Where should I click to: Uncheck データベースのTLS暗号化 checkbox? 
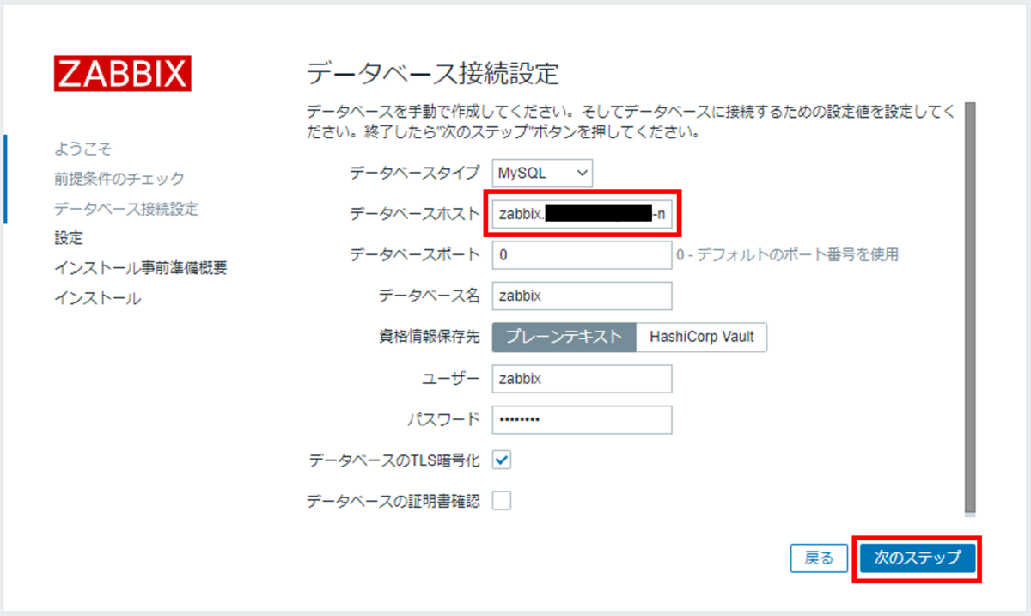(502, 460)
